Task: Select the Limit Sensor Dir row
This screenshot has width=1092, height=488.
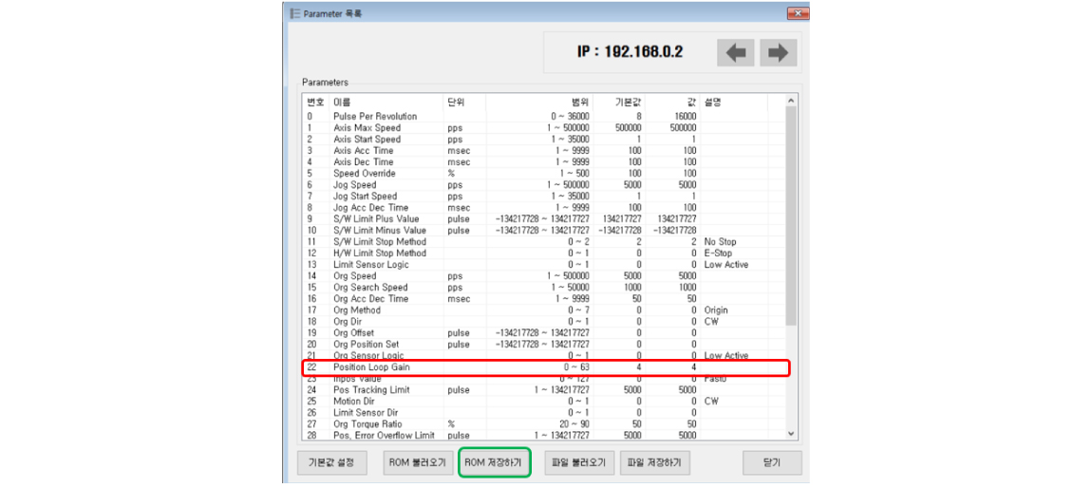Action: tap(543, 412)
